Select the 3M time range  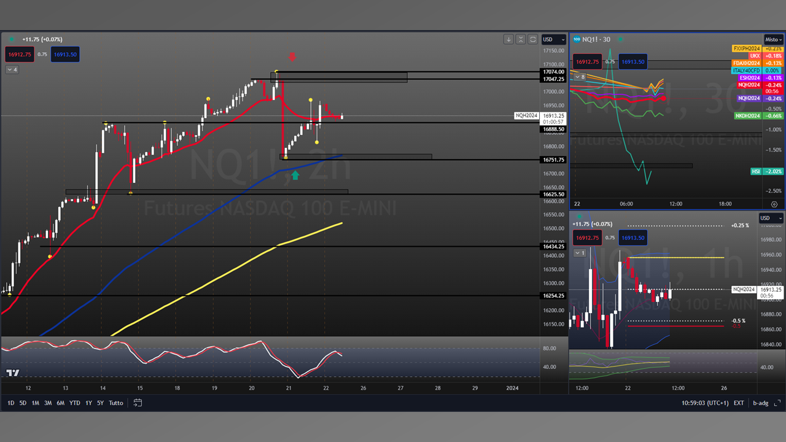point(48,403)
